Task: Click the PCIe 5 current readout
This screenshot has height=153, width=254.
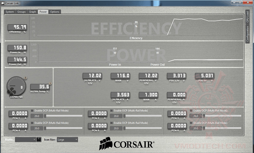Action: coord(97,126)
